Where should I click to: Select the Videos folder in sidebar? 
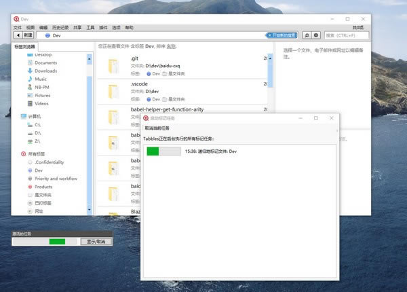41,104
